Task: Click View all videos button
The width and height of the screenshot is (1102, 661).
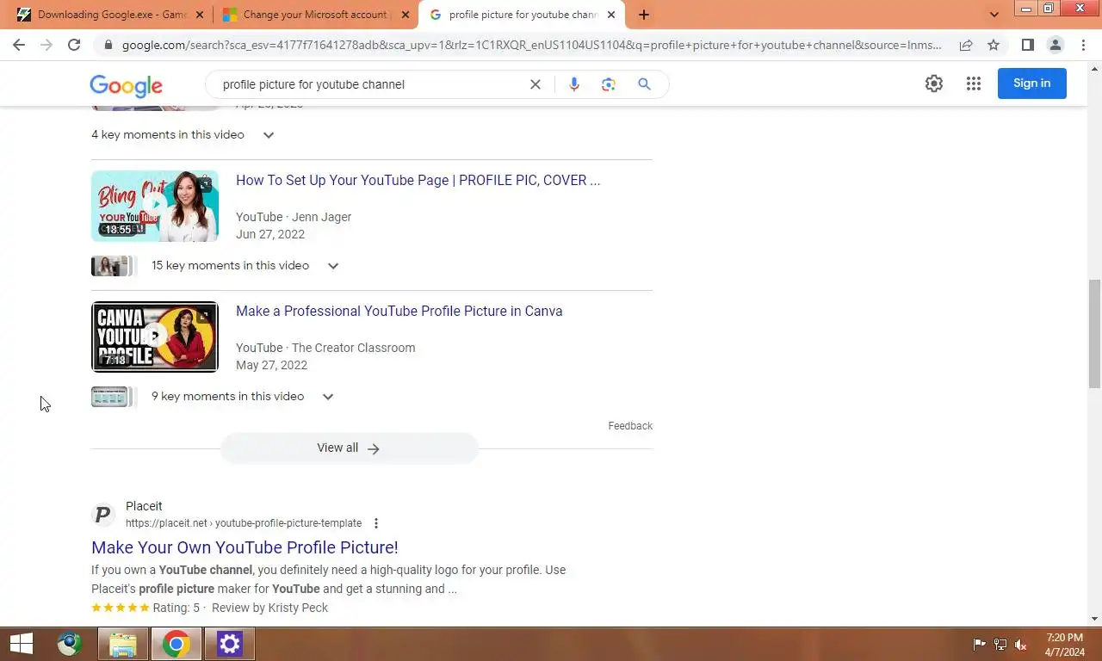Action: [349, 448]
